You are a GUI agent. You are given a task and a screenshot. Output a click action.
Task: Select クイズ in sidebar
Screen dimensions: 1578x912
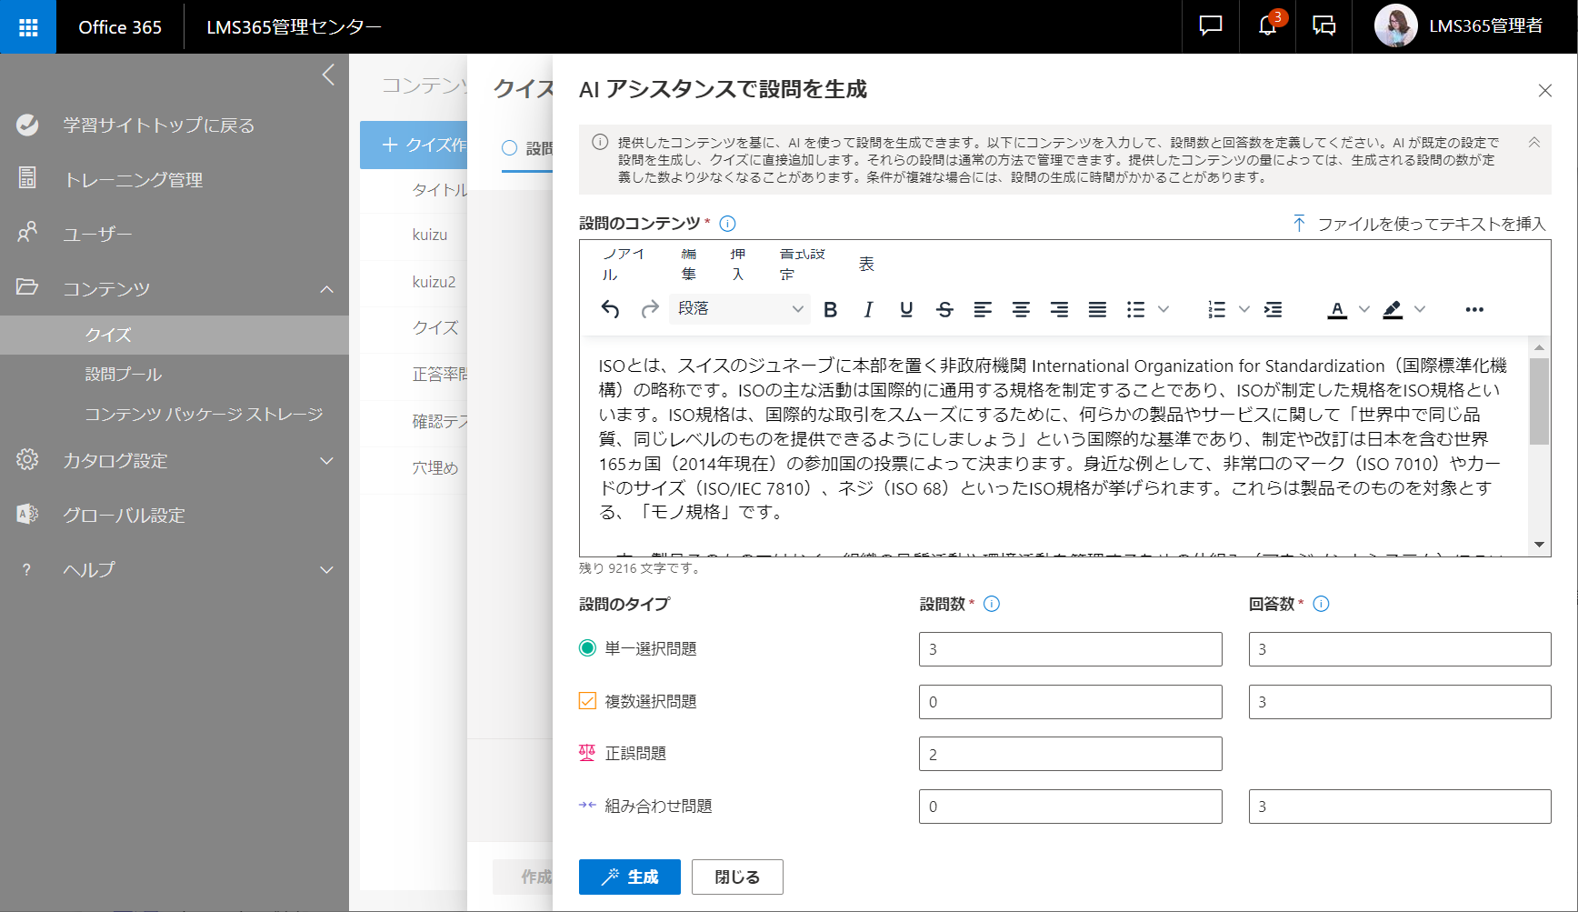click(175, 335)
